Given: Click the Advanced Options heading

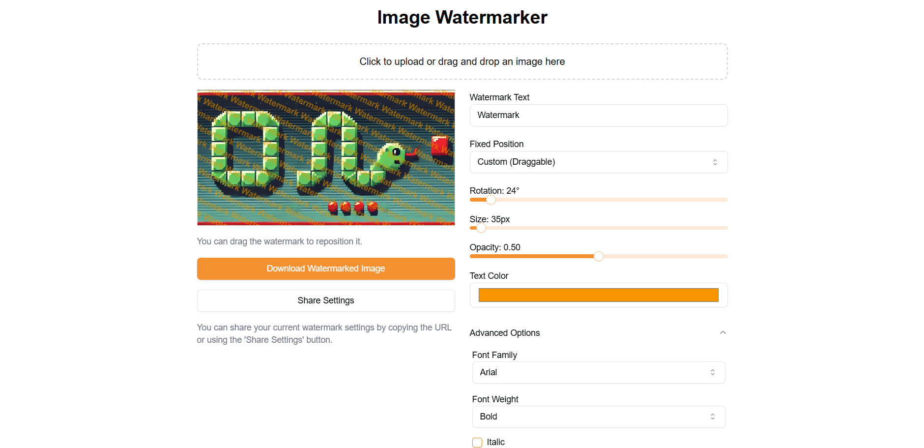Looking at the screenshot, I should pos(505,332).
